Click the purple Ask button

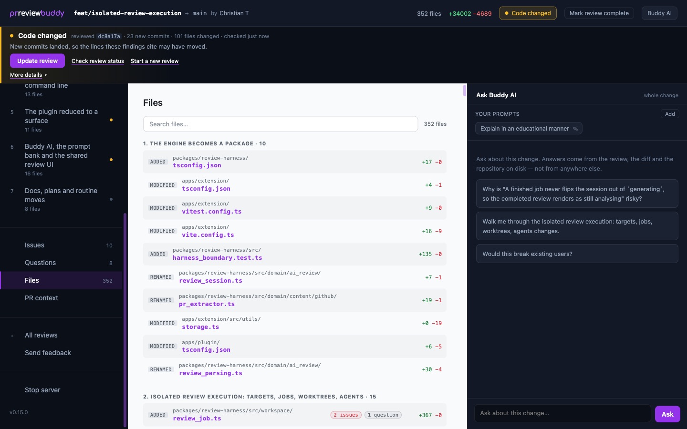coord(667,414)
